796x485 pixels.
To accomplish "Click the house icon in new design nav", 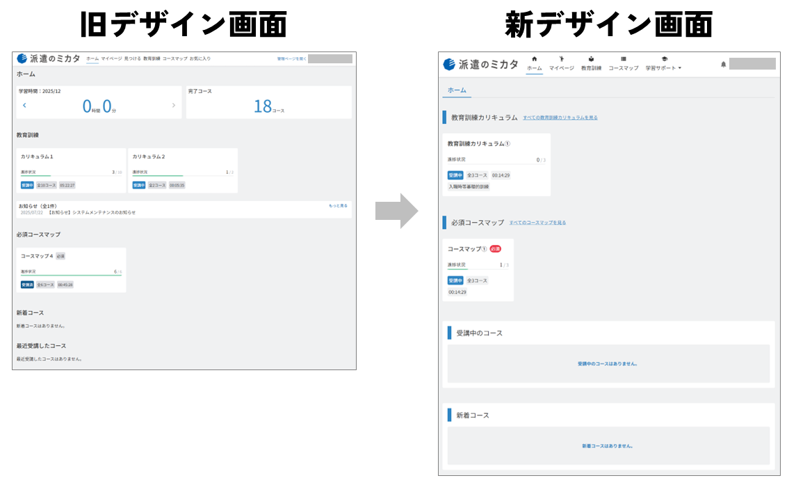I will pos(534,59).
